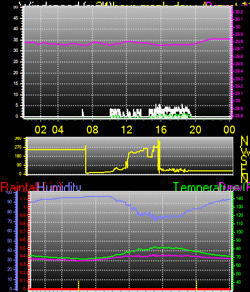Click the 00 hour label on time axis
250x292 pixels.
[229, 130]
